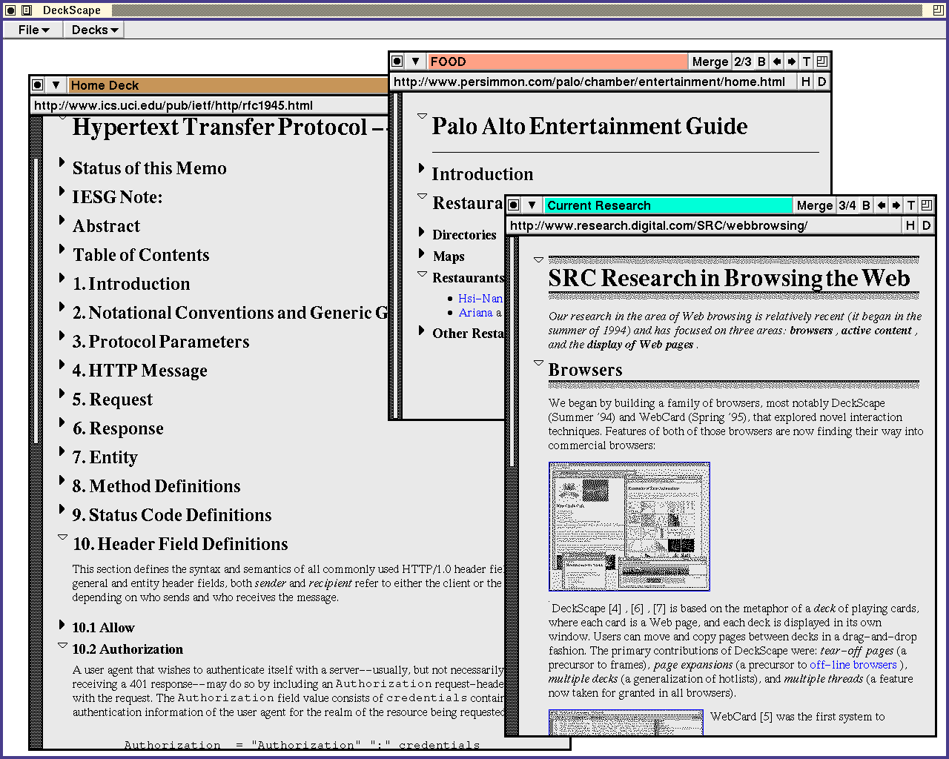The width and height of the screenshot is (949, 759).
Task: Collapse the 10.2 Authorization subsection
Action: [x=62, y=646]
